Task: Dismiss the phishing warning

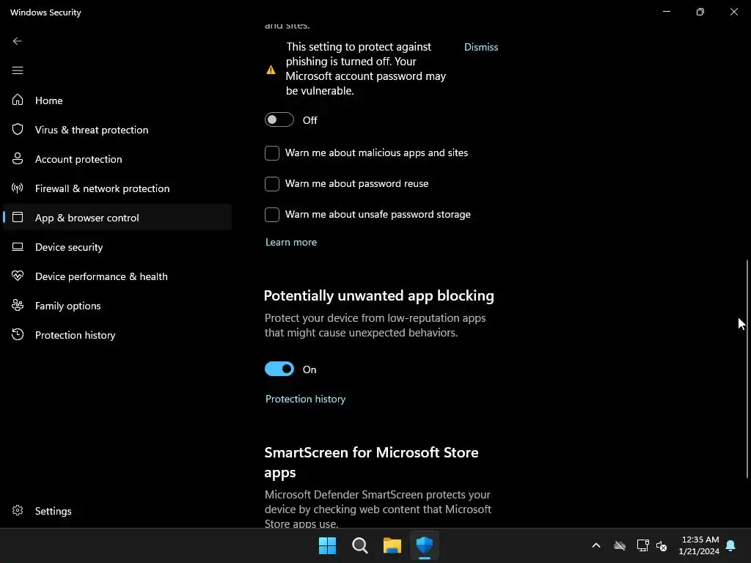Action: click(481, 47)
